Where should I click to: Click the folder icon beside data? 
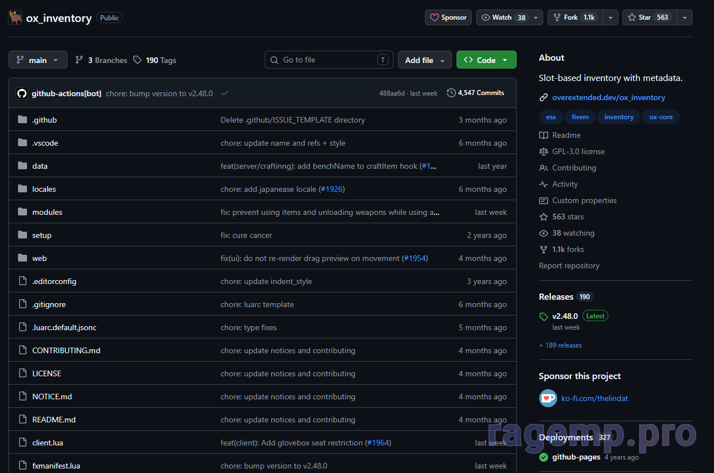pos(22,166)
